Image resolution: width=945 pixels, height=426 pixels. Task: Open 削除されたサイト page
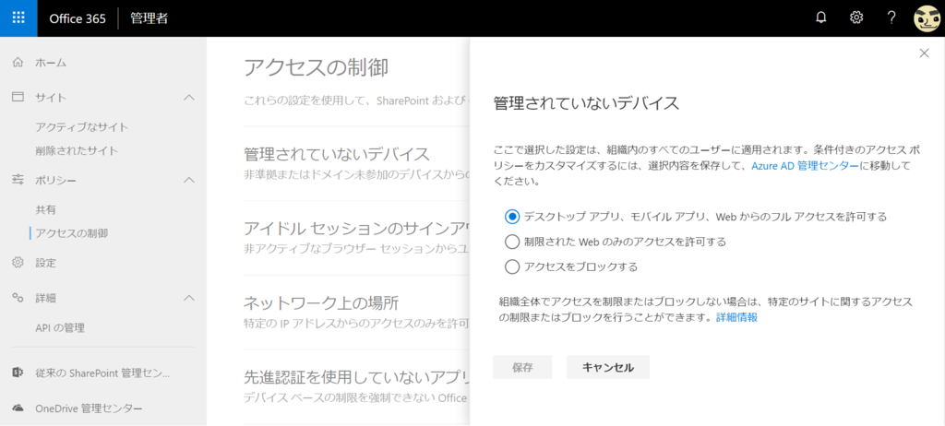click(77, 150)
